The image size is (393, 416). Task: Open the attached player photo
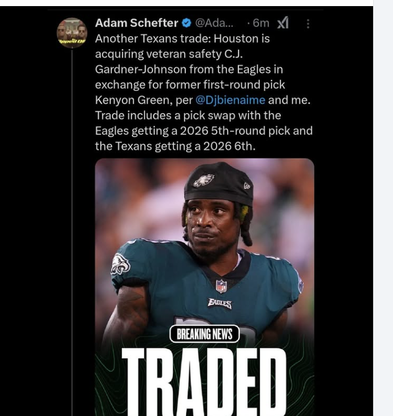(204, 287)
